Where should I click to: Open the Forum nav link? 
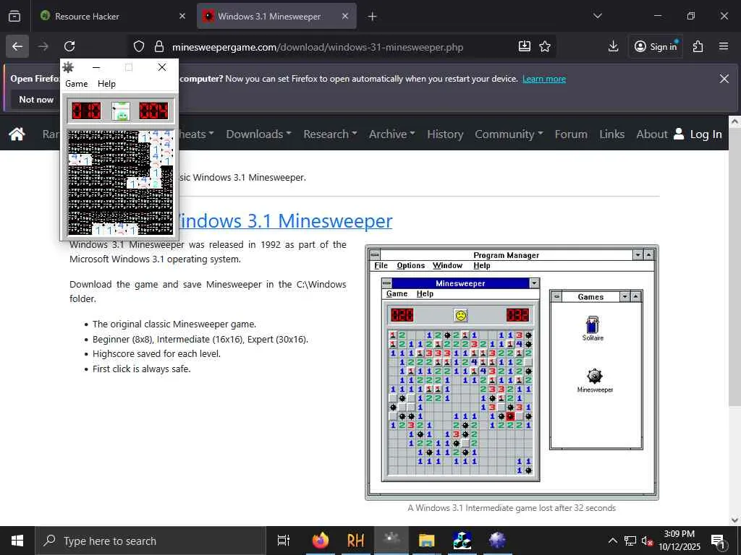[x=571, y=134]
